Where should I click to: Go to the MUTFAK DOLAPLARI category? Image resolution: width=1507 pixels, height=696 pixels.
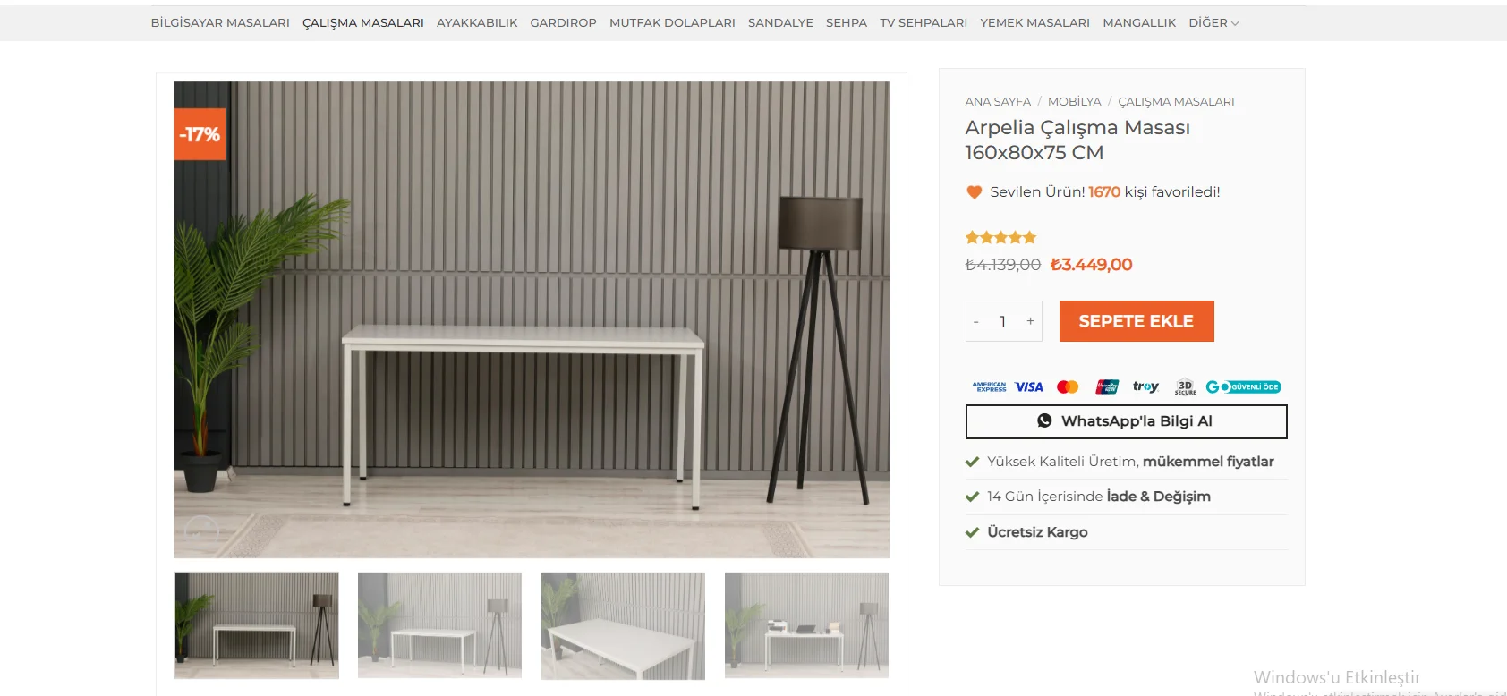click(x=672, y=22)
